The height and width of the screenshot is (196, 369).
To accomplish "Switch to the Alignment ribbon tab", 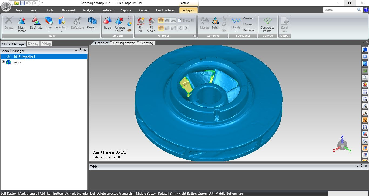I will [68, 10].
